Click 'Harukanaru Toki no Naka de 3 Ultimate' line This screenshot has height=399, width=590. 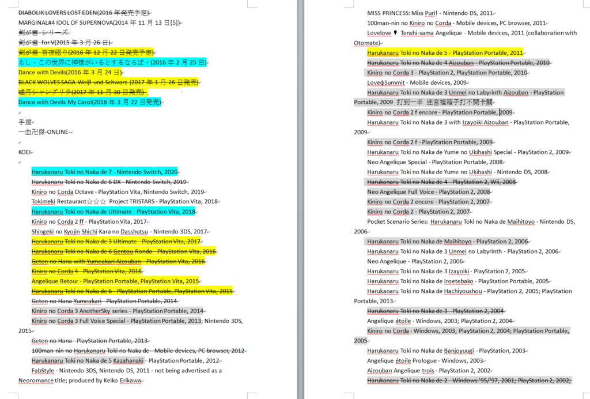(116, 241)
